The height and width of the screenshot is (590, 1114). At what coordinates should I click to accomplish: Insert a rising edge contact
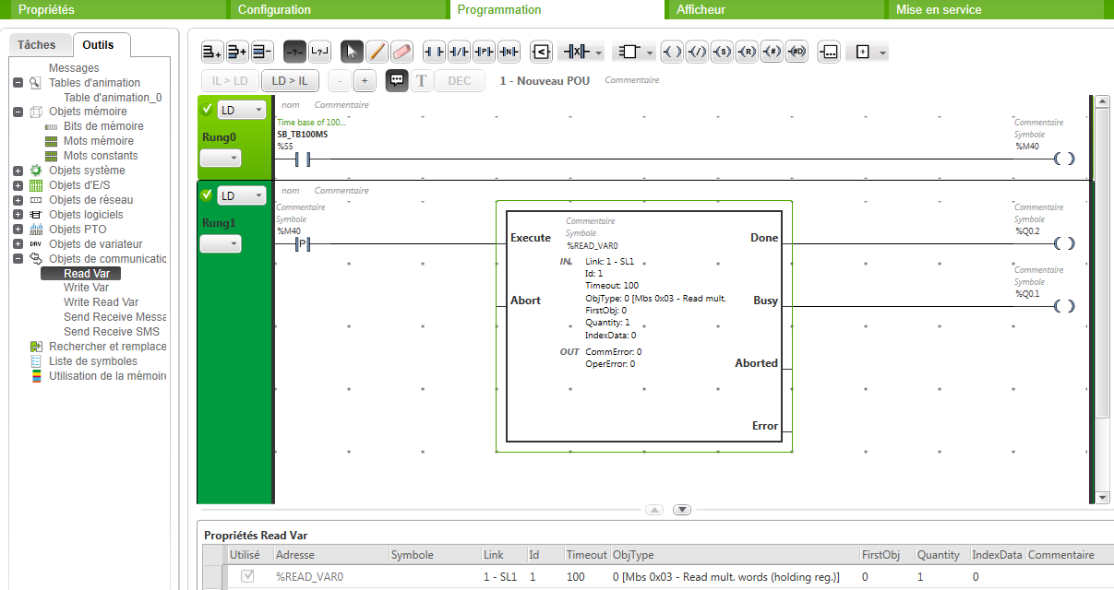484,52
